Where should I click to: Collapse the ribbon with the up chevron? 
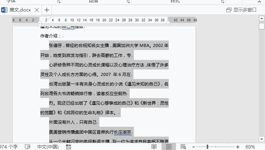click(259, 2)
